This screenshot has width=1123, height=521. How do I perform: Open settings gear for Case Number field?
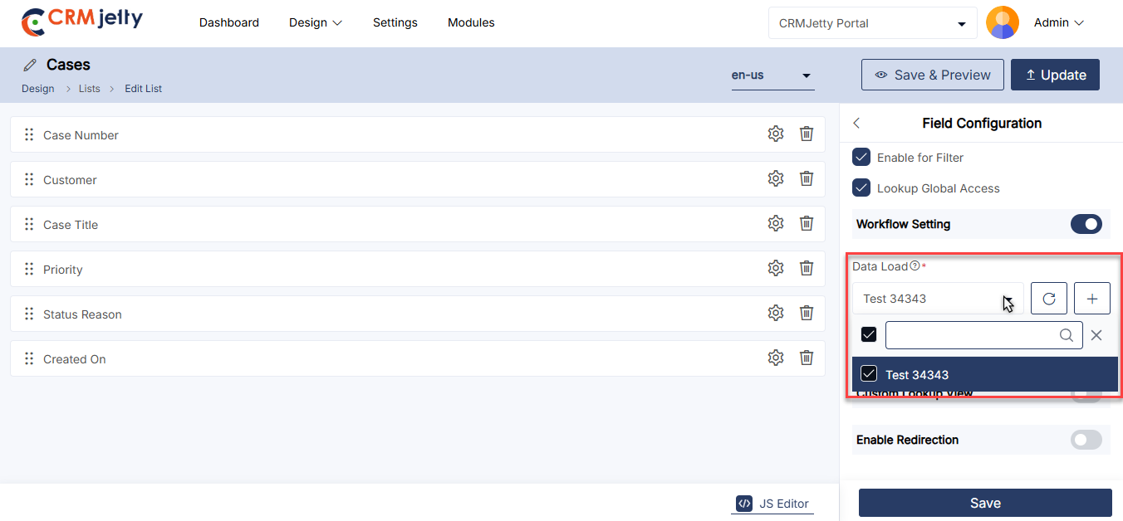[x=776, y=134]
